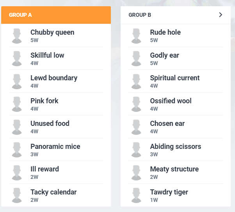Click Tacky calendar's avatar icon
Image resolution: width=235 pixels, height=212 pixels.
(x=17, y=195)
